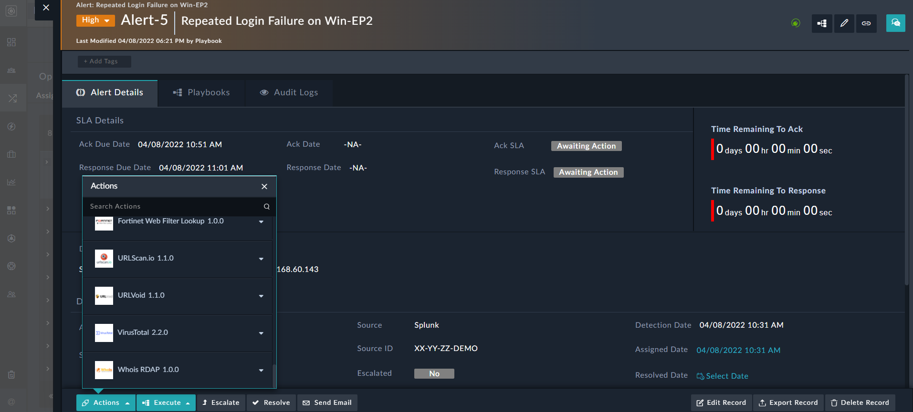Switch to the Playbooks tab
The height and width of the screenshot is (412, 913).
(201, 92)
